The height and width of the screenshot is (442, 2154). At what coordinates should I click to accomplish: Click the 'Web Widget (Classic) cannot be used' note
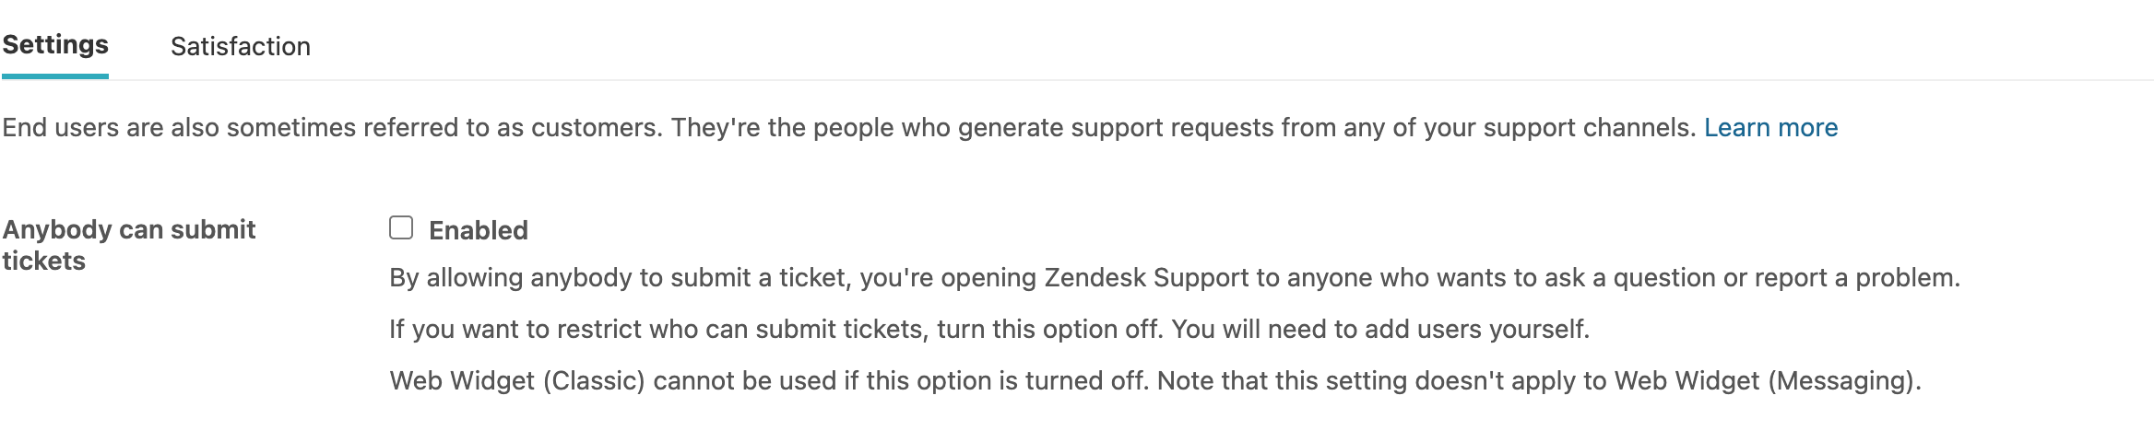pos(1154,380)
